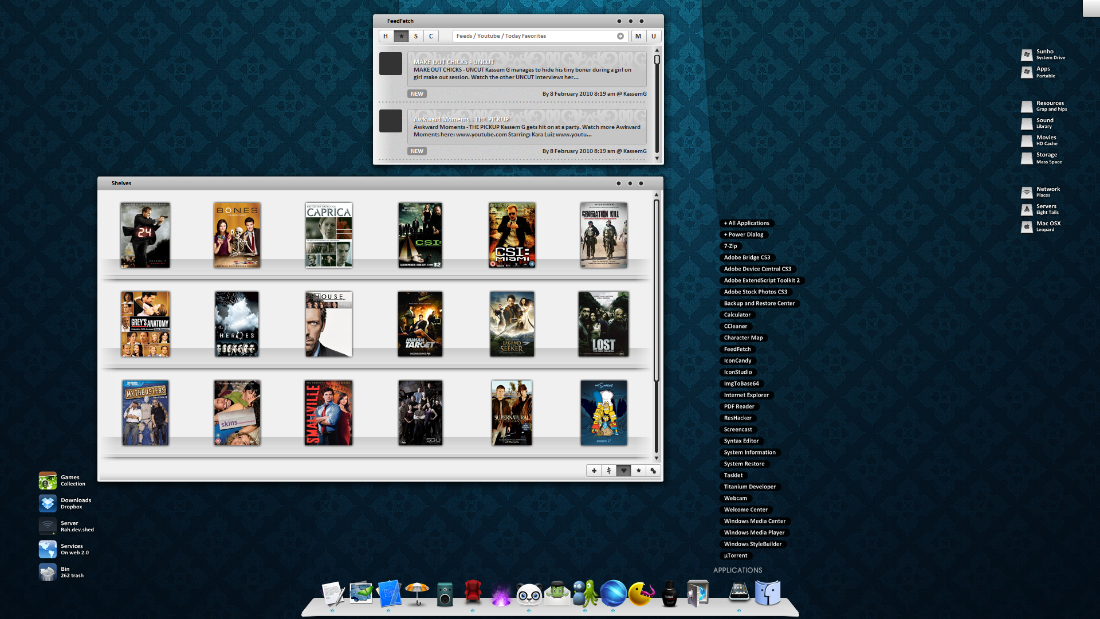1100x619 pixels.
Task: Open the Frankenstein envelope mail dock icon
Action: pos(557,593)
